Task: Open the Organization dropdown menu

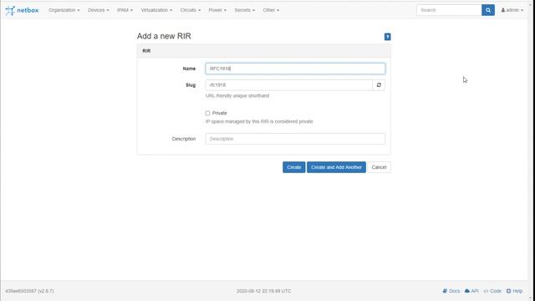Action: click(x=64, y=10)
